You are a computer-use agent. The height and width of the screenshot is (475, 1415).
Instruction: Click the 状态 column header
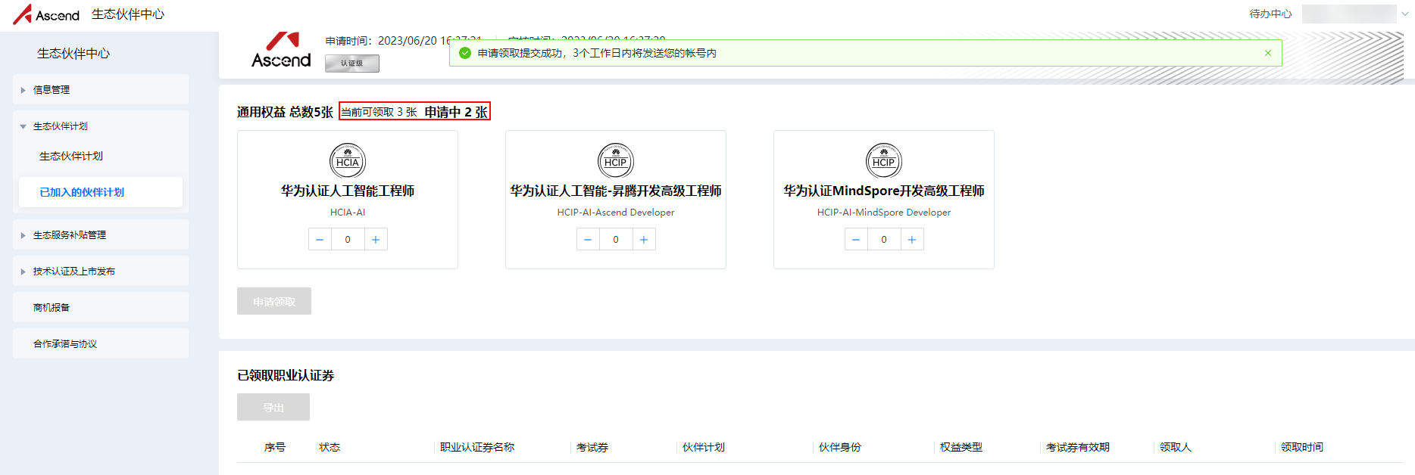[x=330, y=447]
